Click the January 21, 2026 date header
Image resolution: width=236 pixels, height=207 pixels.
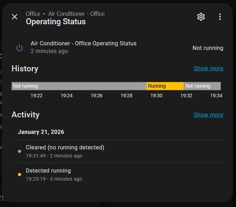(x=41, y=132)
